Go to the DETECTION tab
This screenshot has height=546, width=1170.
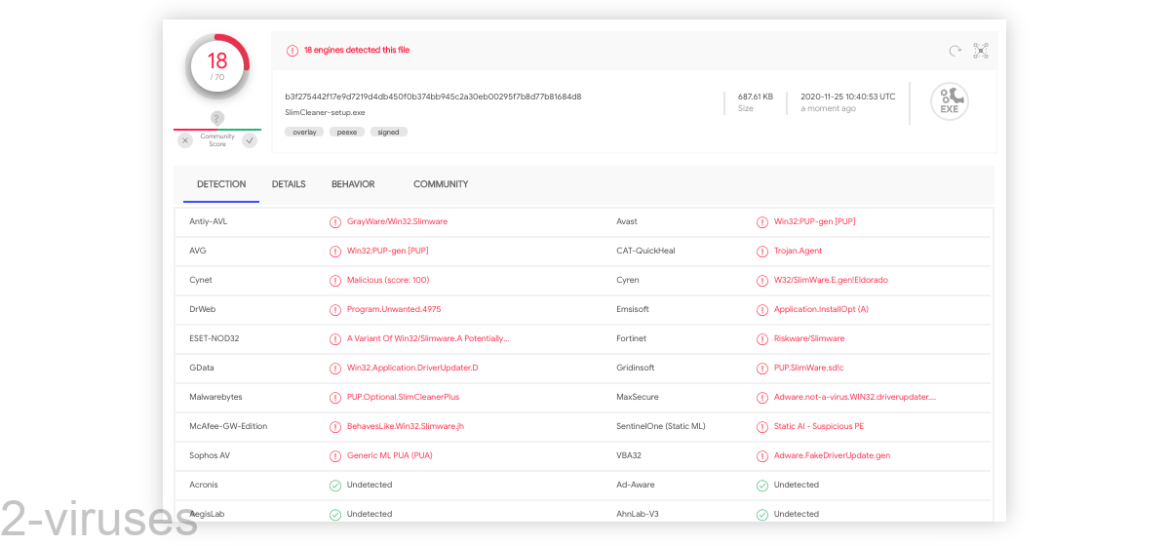pos(221,184)
